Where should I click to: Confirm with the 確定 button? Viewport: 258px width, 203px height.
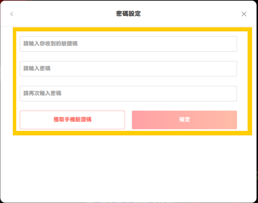[x=184, y=120]
